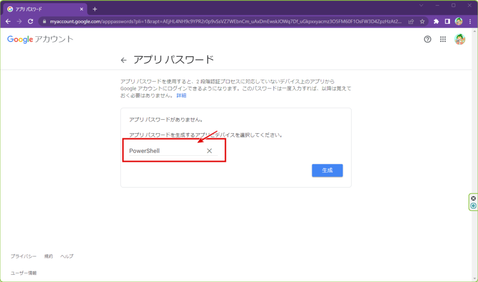Click the vertical page scrollbar

pyautogui.click(x=475, y=155)
